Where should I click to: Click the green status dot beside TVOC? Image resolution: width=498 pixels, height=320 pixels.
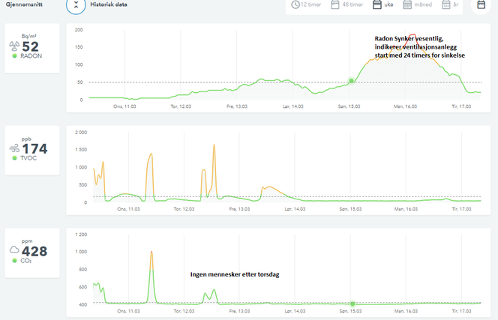(14, 158)
